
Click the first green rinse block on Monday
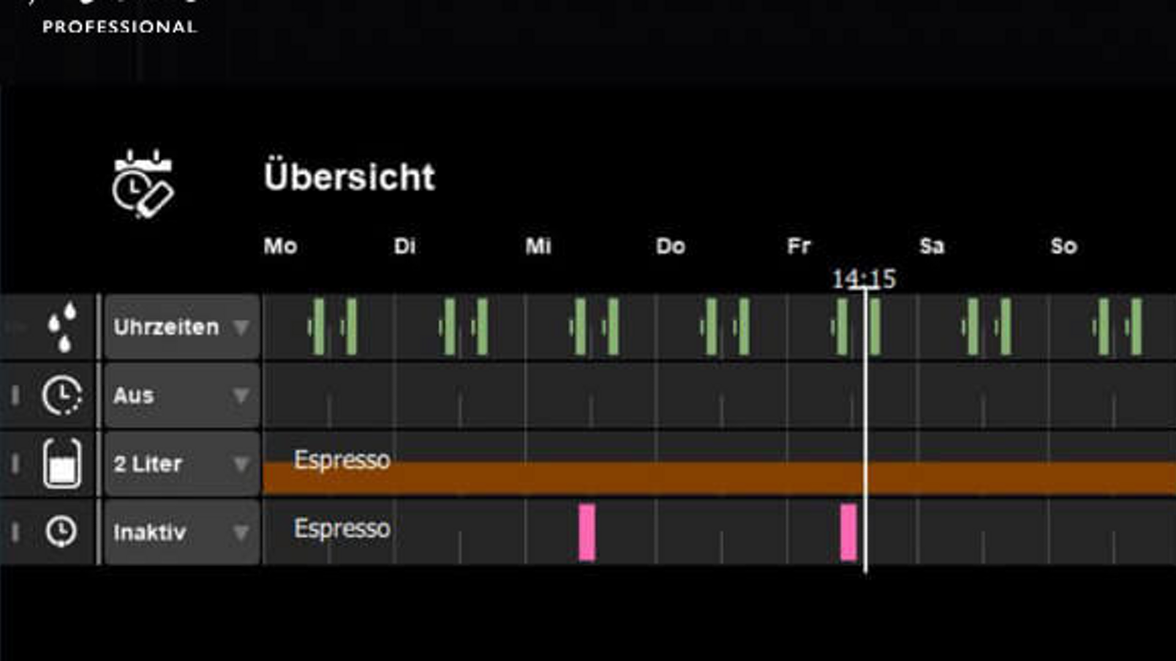pos(318,327)
